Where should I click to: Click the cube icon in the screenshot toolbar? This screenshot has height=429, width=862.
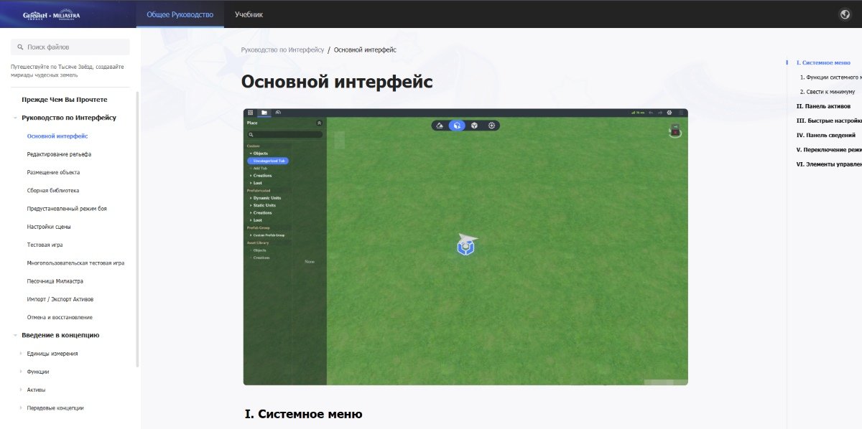click(x=474, y=126)
